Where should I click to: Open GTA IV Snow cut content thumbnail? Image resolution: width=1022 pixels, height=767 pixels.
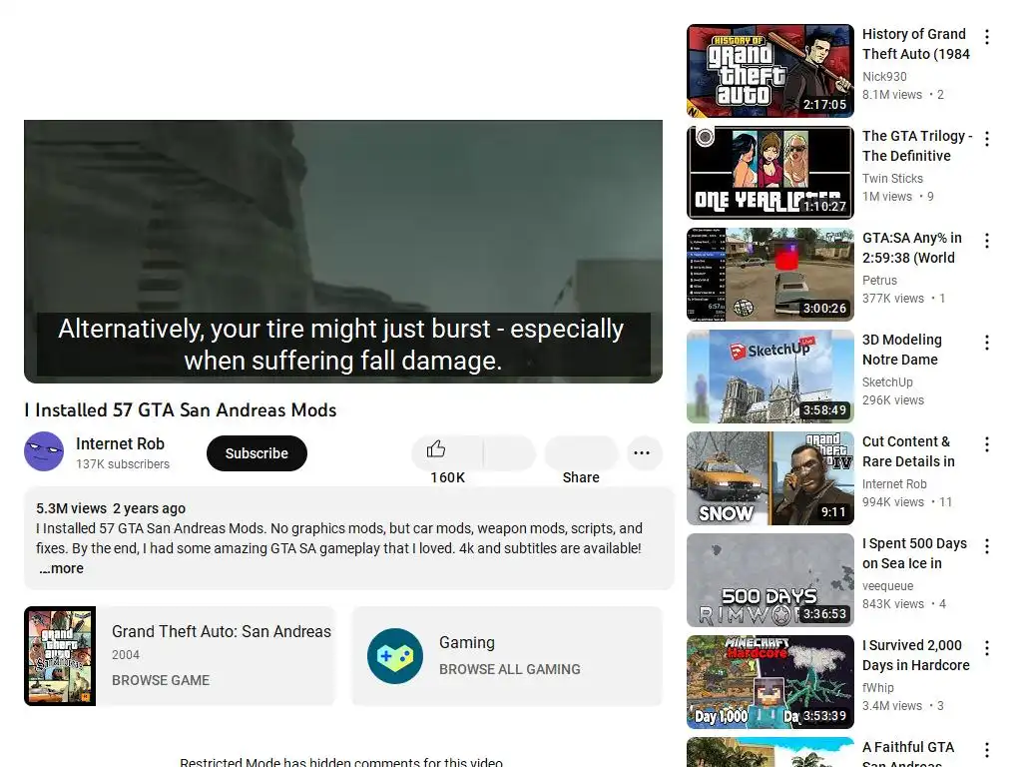tap(770, 478)
